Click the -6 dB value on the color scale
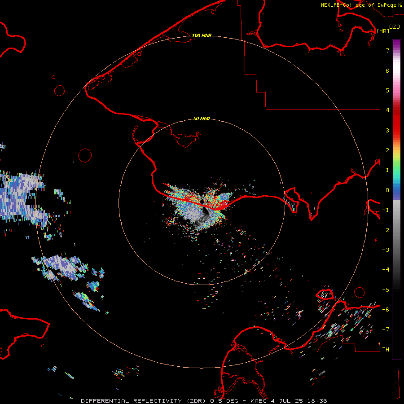404x404 pixels. 386,310
